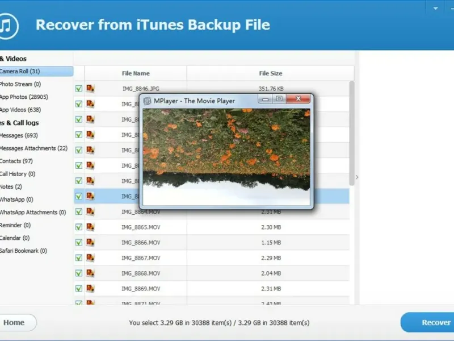Click file icon in highlighted row
This screenshot has width=454, height=341.
[x=90, y=196]
